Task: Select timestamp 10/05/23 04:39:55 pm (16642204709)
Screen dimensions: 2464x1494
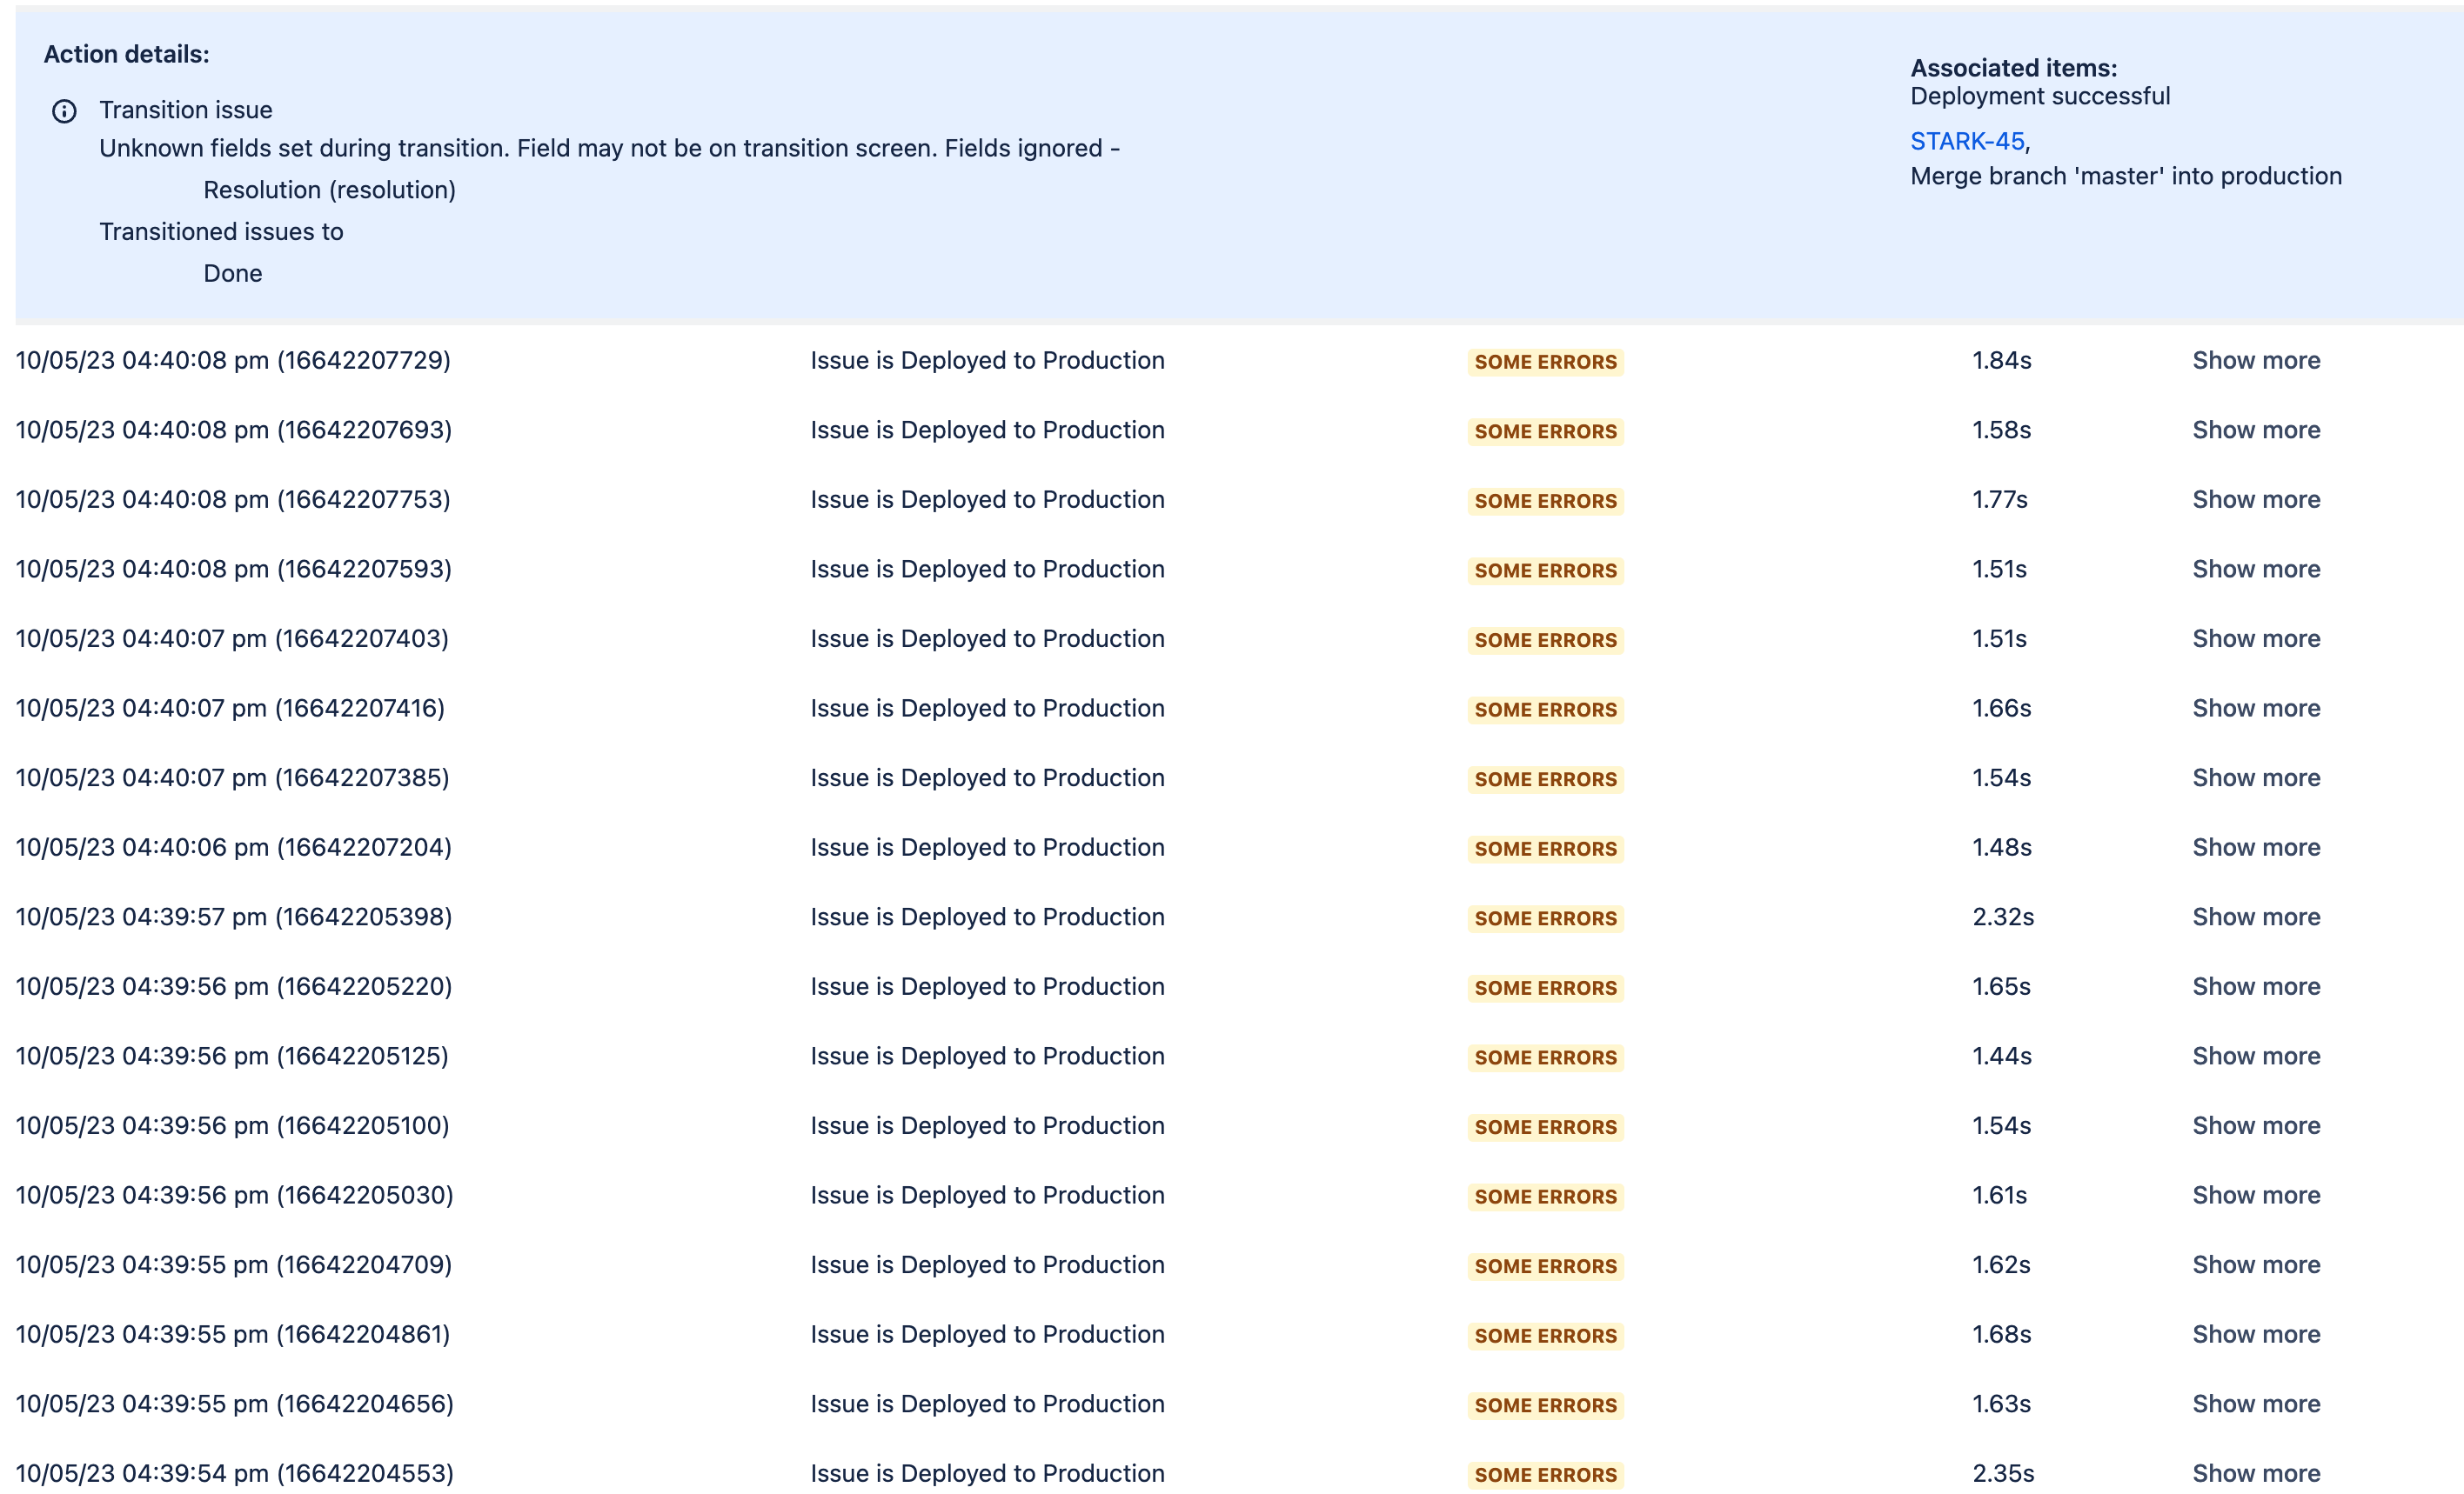Action: tap(233, 1264)
